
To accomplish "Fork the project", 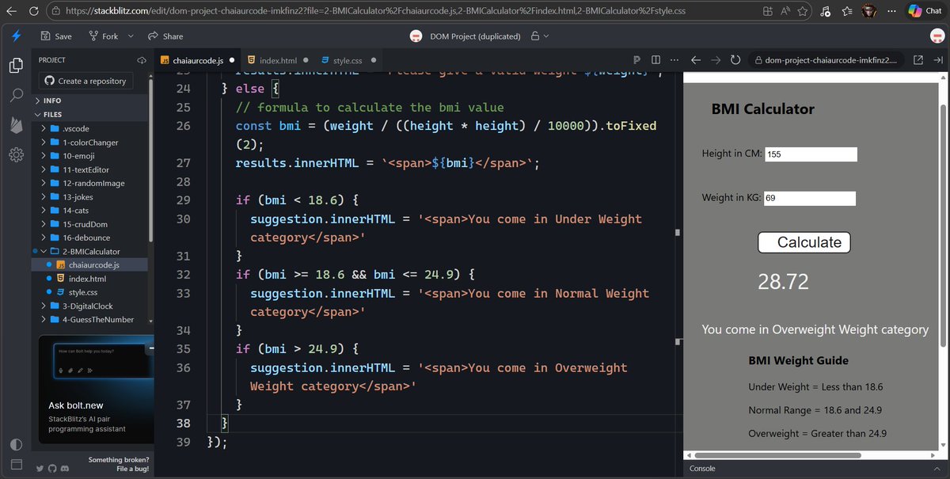I will click(x=104, y=36).
